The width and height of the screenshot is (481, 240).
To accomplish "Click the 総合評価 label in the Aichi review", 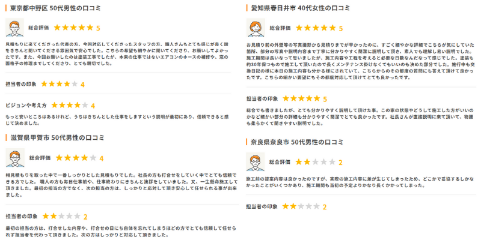I will tap(280, 28).
